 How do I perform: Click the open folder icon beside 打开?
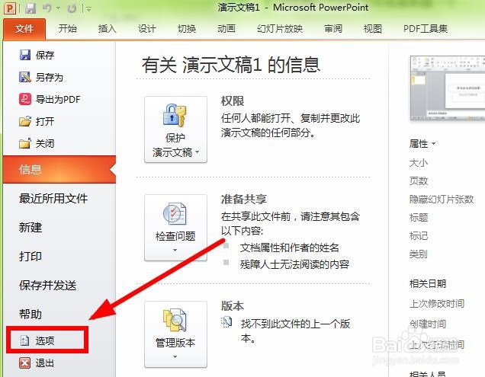point(25,121)
